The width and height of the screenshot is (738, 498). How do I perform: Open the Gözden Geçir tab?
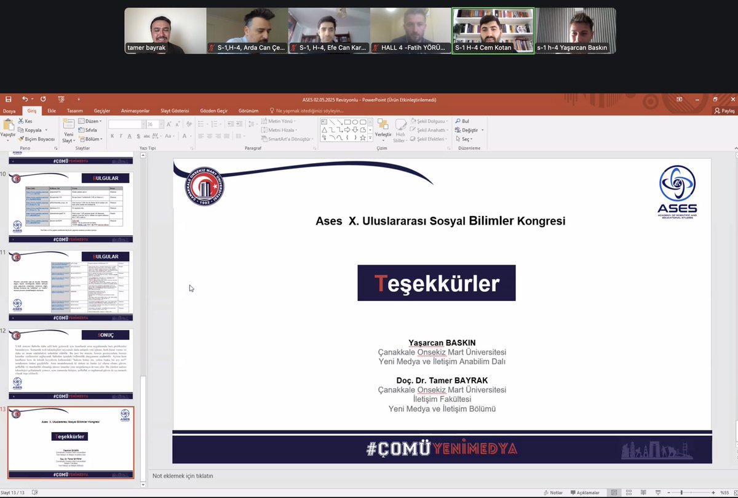[x=213, y=111]
